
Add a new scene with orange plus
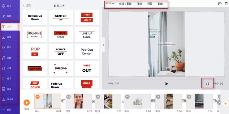(226, 104)
